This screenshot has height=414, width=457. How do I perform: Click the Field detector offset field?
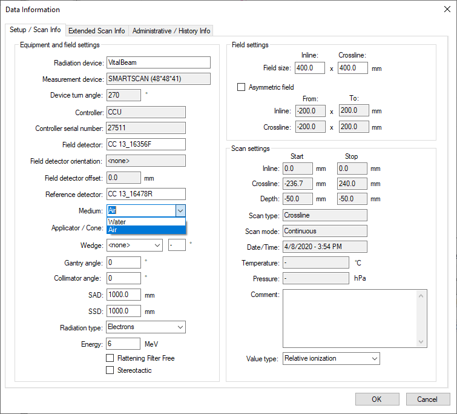tap(123, 178)
